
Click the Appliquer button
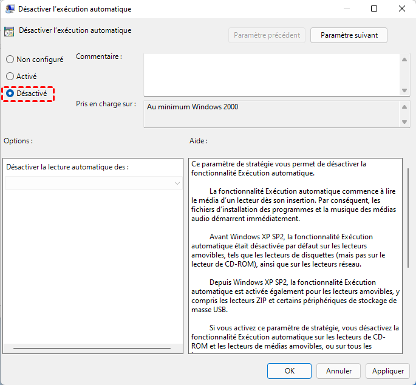(387, 370)
